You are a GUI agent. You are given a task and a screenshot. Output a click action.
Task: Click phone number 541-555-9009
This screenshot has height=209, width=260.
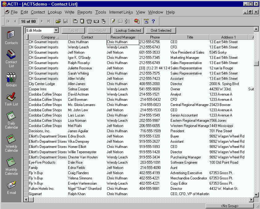[x=149, y=89]
